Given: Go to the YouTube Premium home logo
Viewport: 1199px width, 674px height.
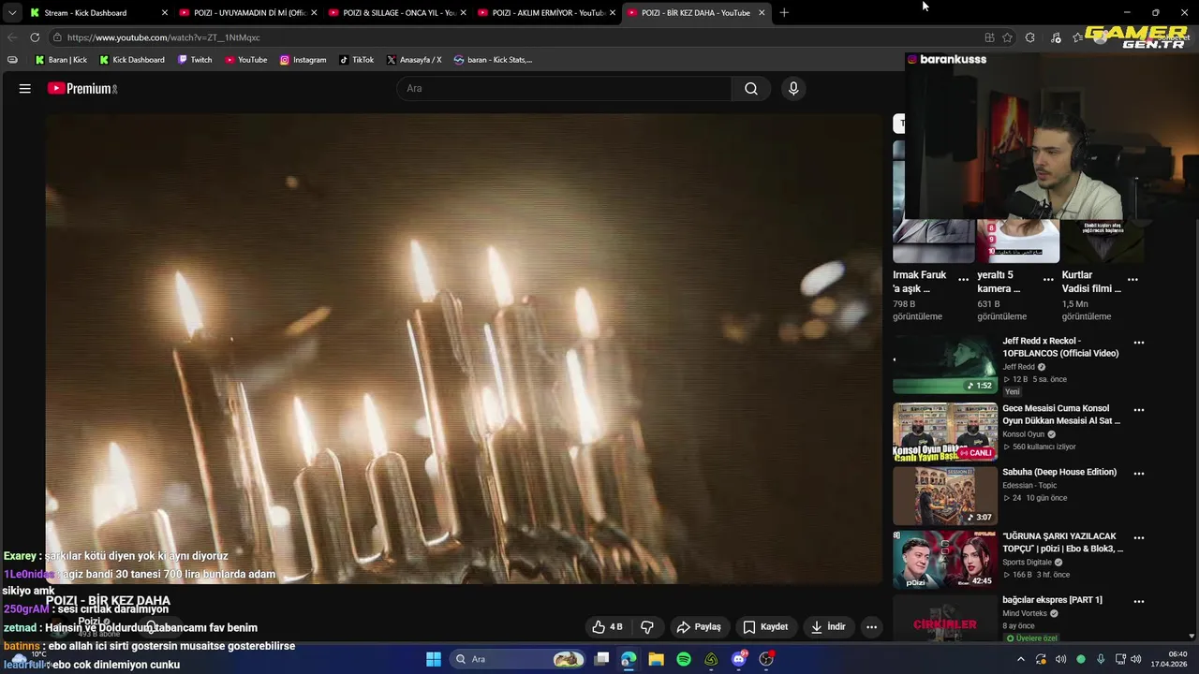Looking at the screenshot, I should (82, 88).
